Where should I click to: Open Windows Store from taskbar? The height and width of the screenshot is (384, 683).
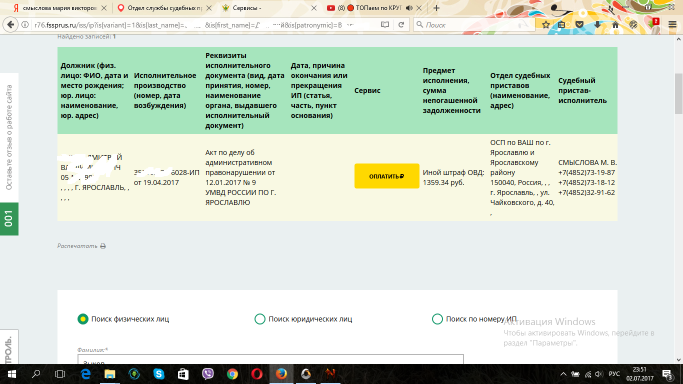tap(183, 373)
